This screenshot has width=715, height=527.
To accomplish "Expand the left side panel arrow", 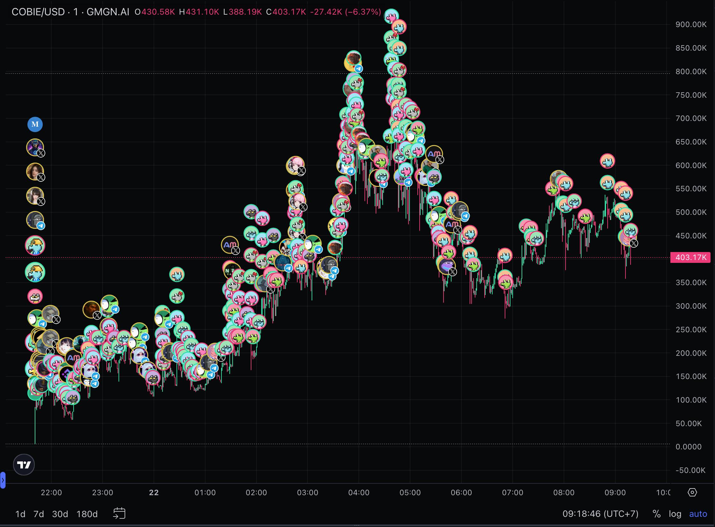I will [x=3, y=480].
